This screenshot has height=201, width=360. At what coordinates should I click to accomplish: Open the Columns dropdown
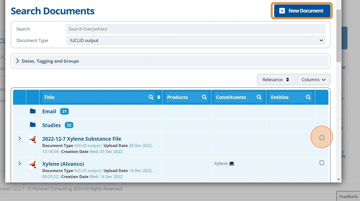(313, 80)
